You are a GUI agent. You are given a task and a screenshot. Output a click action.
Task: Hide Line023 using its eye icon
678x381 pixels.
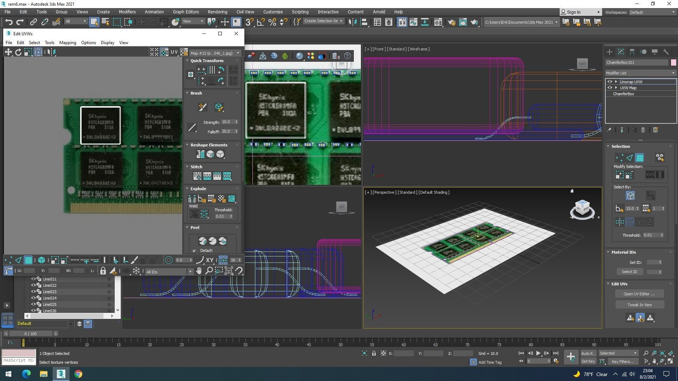pyautogui.click(x=34, y=292)
